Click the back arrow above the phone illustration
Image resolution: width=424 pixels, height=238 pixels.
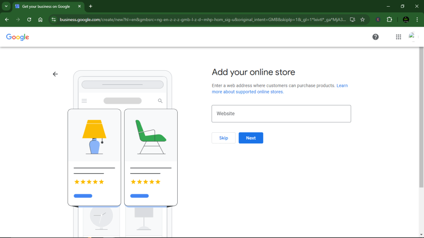pyautogui.click(x=55, y=74)
